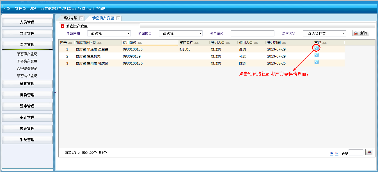Select user cell 陈涛
This screenshot has height=172, width=378.
pos(242,63)
